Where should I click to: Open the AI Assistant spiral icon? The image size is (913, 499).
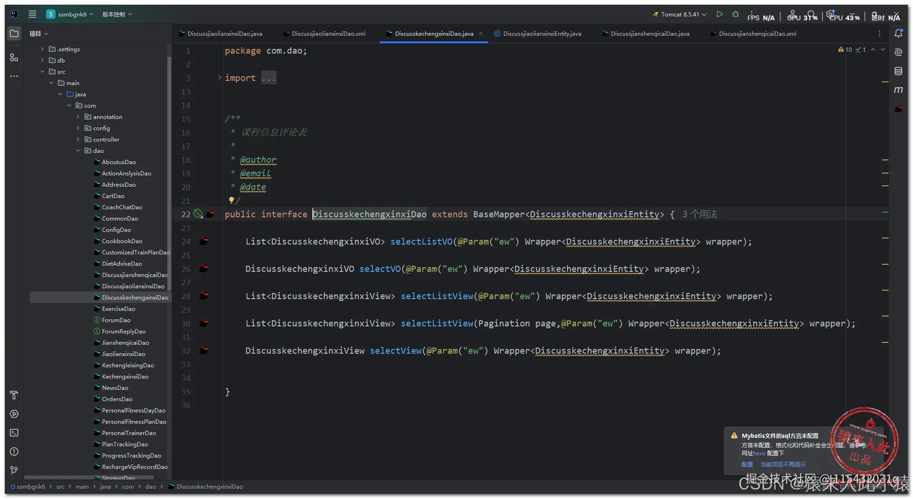click(x=898, y=52)
